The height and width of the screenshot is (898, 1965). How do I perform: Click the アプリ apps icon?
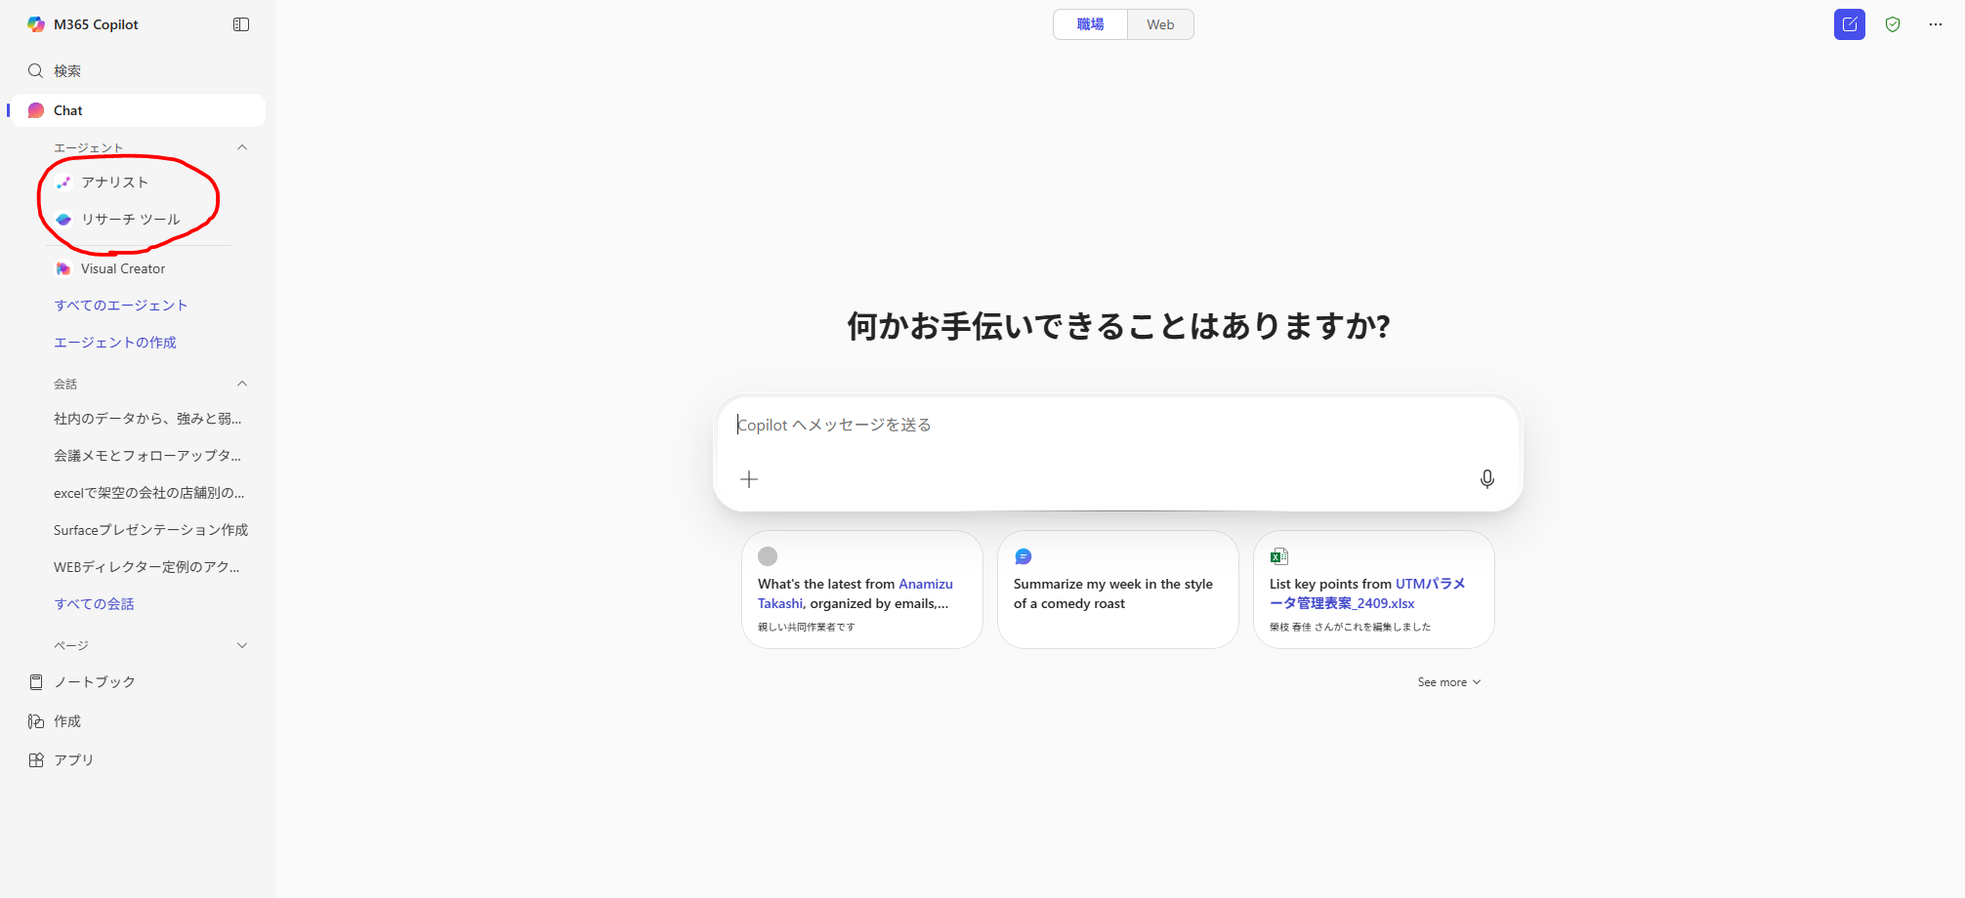(x=36, y=760)
